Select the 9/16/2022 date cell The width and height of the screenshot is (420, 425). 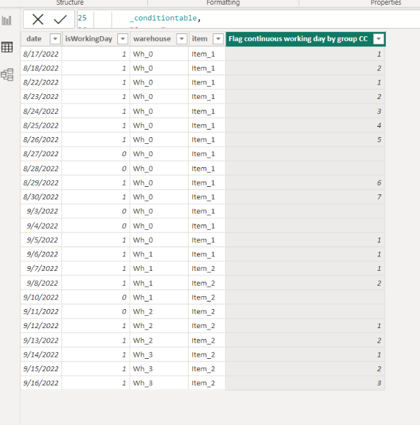(x=41, y=383)
